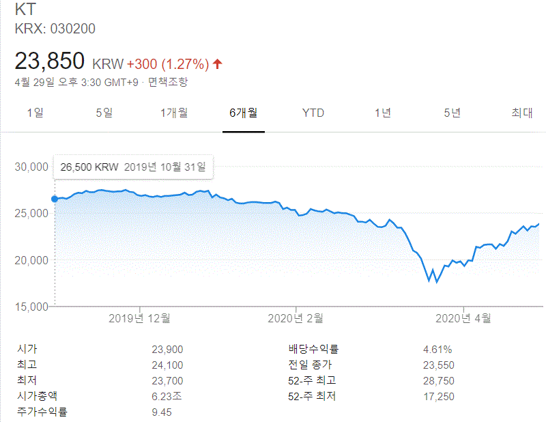Open the 면책조항 disclaimer link
546x422 pixels.
click(x=168, y=82)
